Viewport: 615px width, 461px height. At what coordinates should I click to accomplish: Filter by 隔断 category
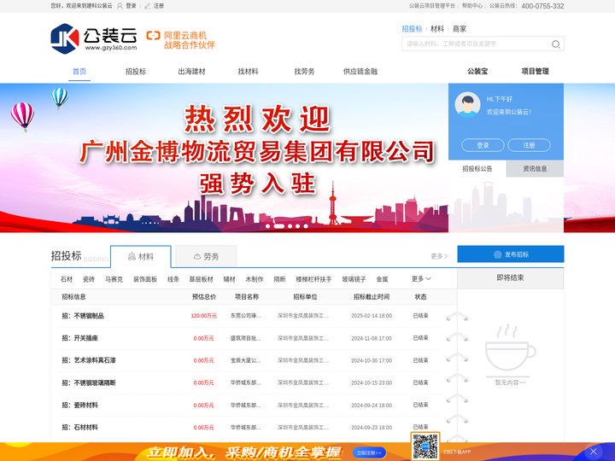[279, 279]
